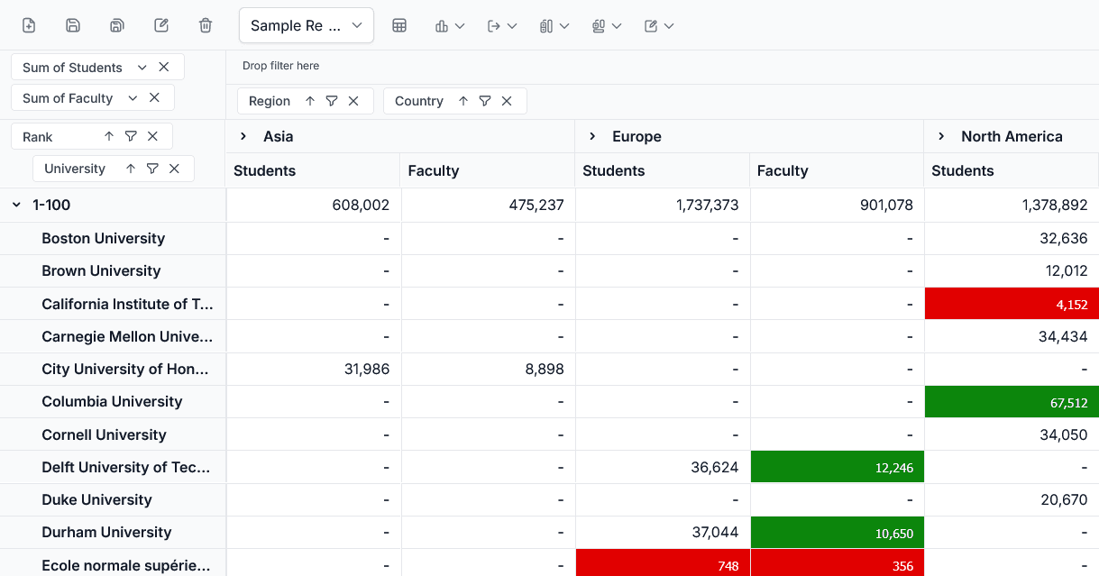Open the sub-total options dropdown

click(x=554, y=25)
